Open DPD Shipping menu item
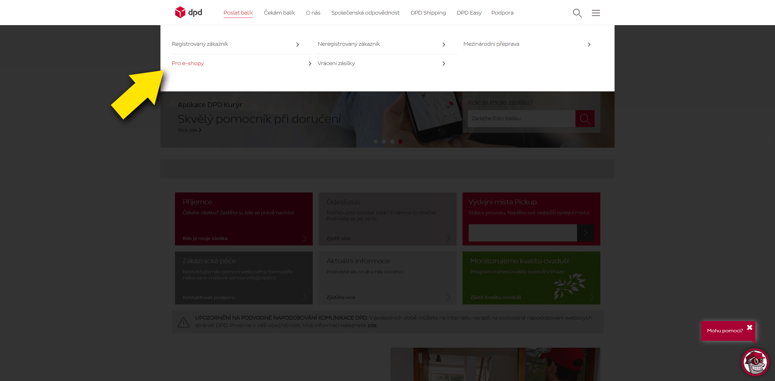 coord(428,13)
